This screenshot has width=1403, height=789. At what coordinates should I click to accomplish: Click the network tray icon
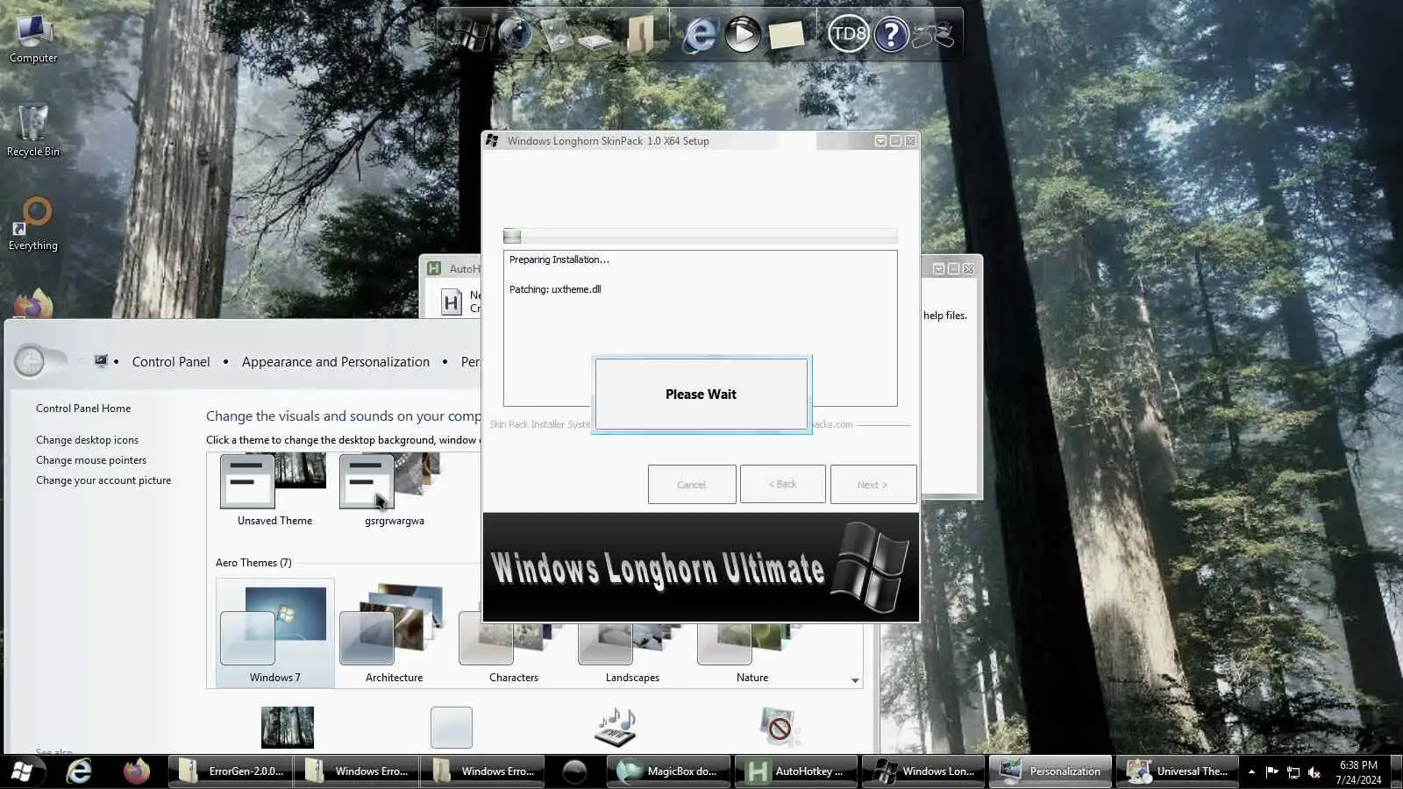[x=1293, y=771]
